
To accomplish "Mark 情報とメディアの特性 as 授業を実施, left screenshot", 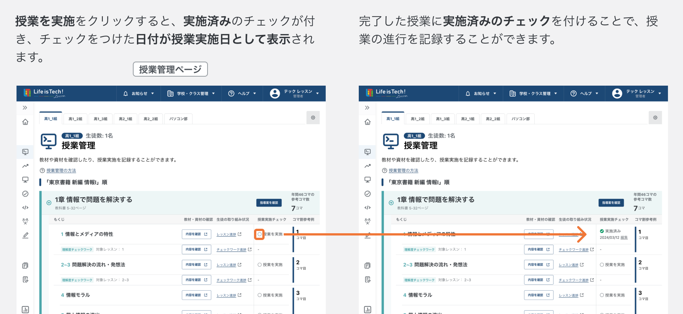I will click(259, 234).
